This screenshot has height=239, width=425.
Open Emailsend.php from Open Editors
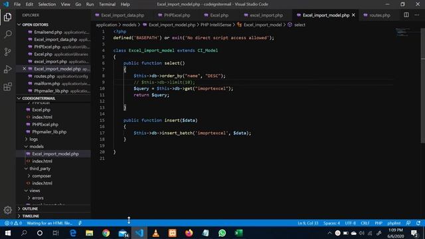(x=48, y=32)
